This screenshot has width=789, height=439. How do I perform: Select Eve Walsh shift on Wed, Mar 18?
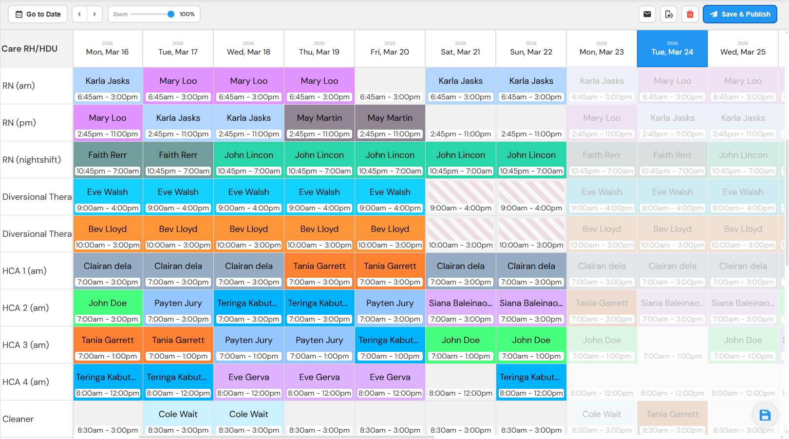pos(248,197)
